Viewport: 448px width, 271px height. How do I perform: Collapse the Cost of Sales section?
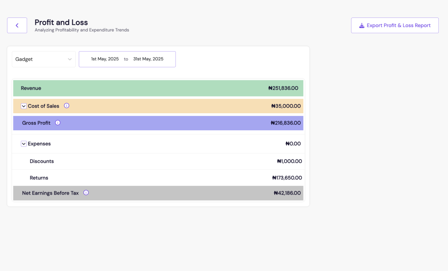pos(24,106)
